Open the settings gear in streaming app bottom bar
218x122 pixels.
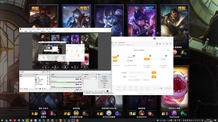[162, 88]
